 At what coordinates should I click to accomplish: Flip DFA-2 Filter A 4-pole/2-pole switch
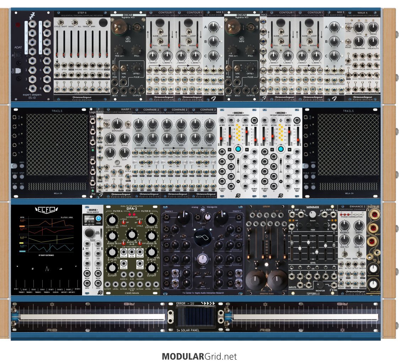123,222
